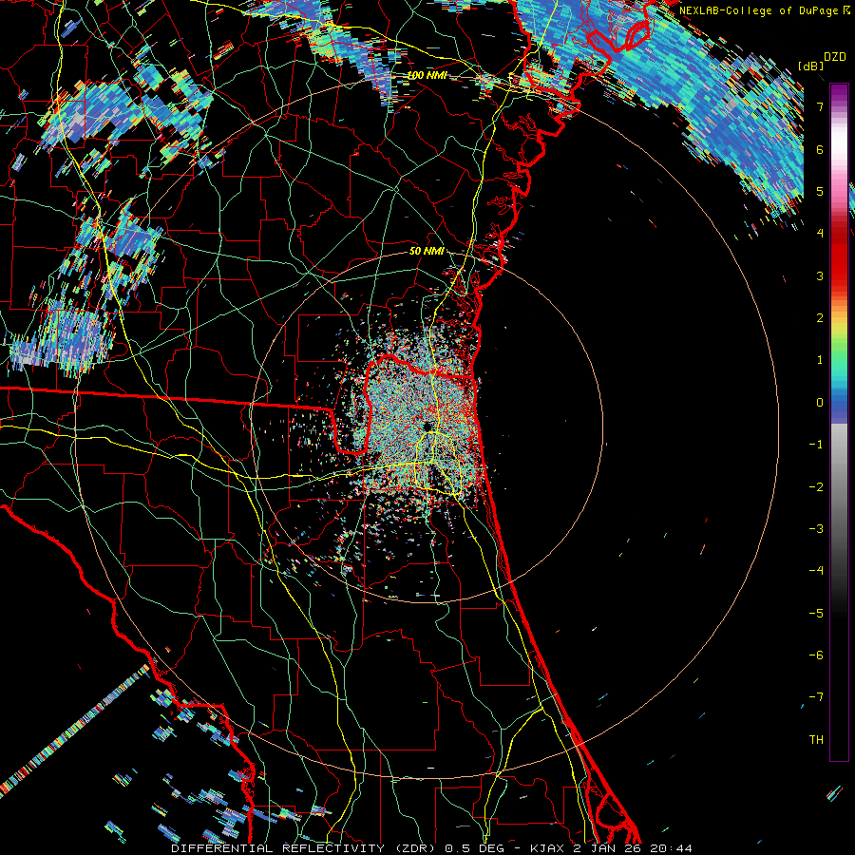Click the 0 value on the color scale
Image resolution: width=855 pixels, height=855 pixels.
pos(820,403)
